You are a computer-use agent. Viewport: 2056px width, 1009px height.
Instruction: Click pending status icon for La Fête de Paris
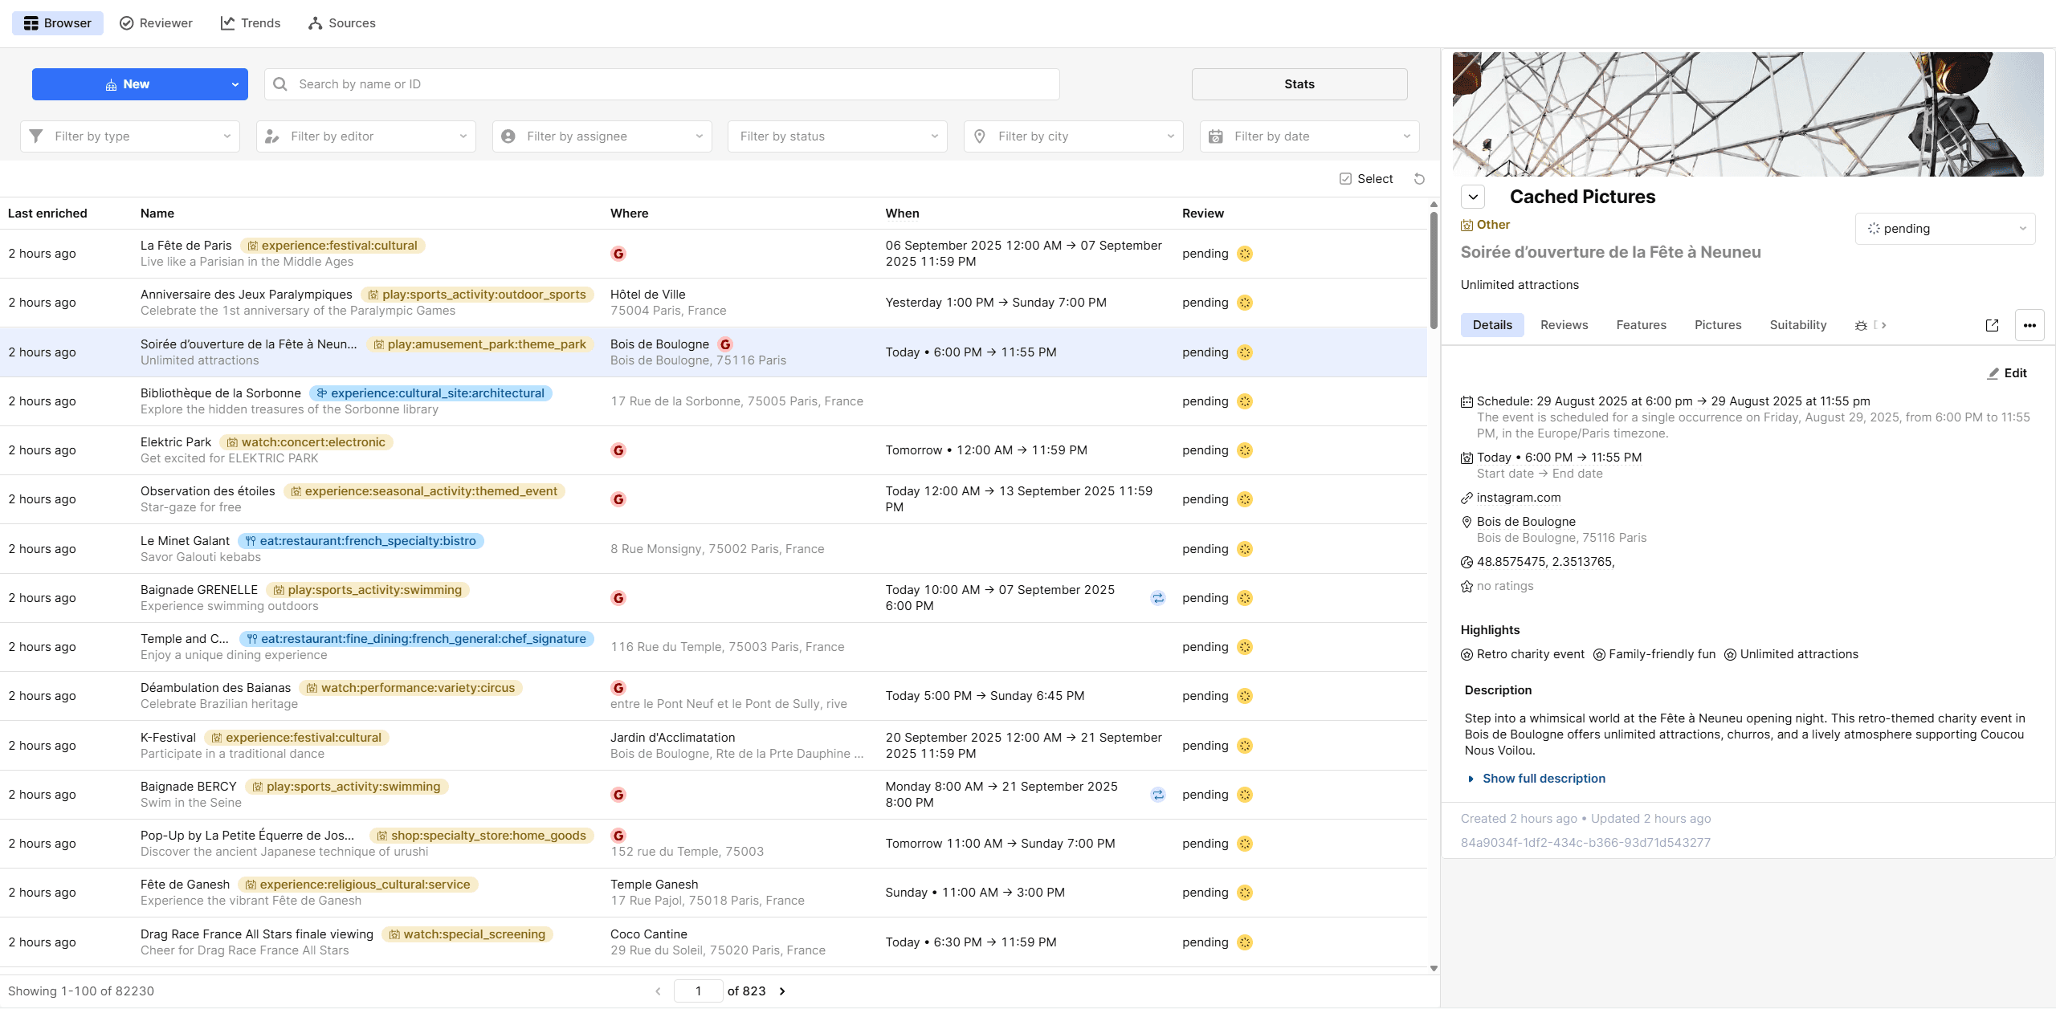[1245, 254]
